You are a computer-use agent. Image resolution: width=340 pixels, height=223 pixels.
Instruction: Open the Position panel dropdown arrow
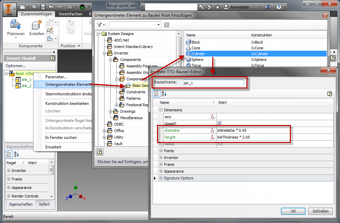click(79, 46)
